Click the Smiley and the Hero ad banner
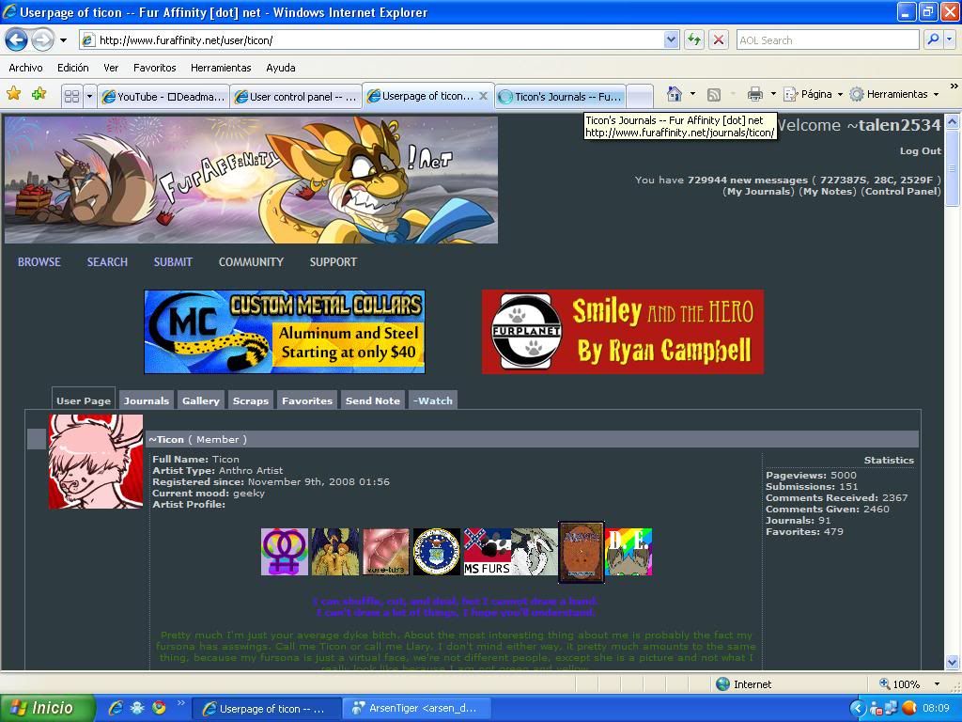 (623, 332)
